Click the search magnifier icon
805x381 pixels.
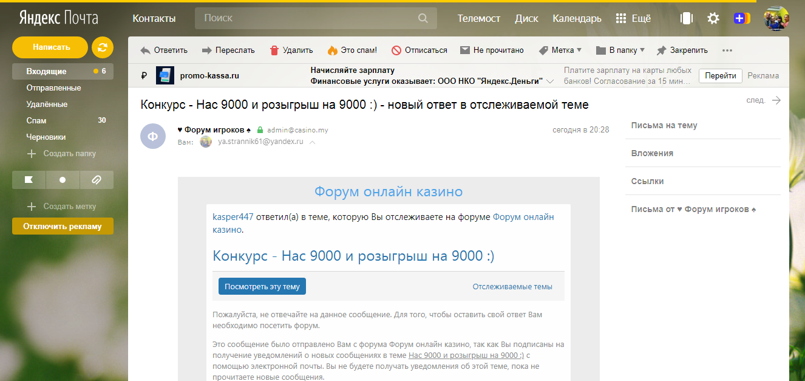[x=423, y=18]
